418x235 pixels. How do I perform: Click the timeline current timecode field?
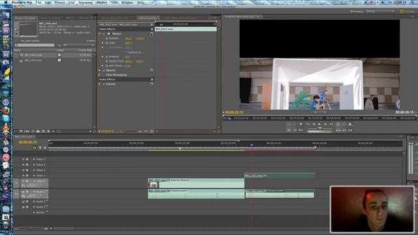tap(27, 142)
